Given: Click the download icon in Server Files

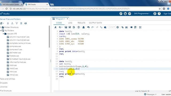Looking at the screenshot, I should [12, 23].
